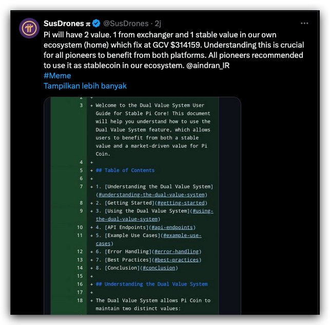Click the #error-handling anchor link
This screenshot has width=330, height=325.
[x=177, y=251]
